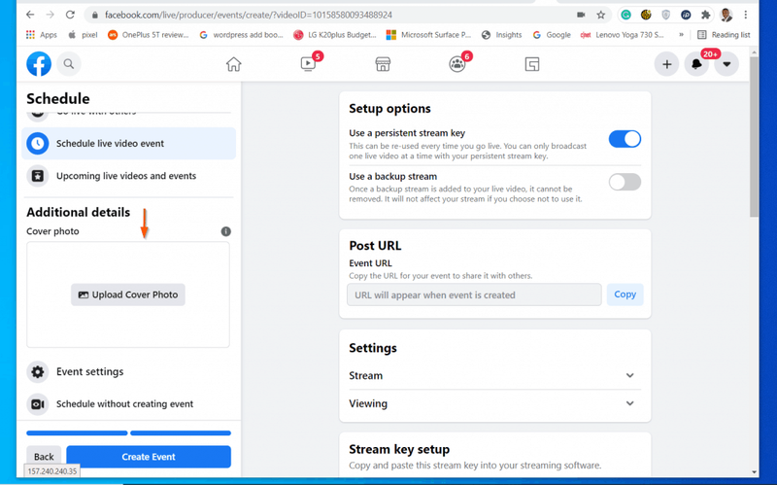The width and height of the screenshot is (777, 485).
Task: Select Schedule live video event
Action: point(129,143)
